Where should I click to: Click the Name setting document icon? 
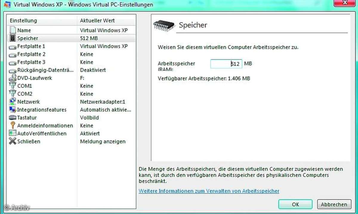coord(13,30)
